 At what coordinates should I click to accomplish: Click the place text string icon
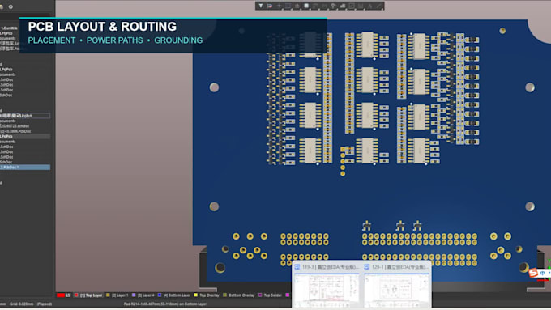[370, 6]
